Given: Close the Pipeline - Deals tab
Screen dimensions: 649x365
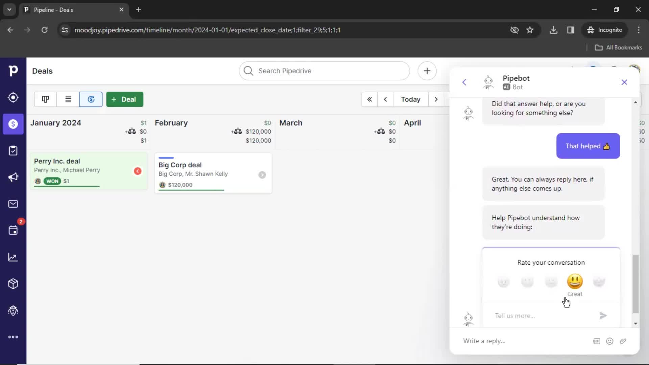Looking at the screenshot, I should click(x=121, y=10).
